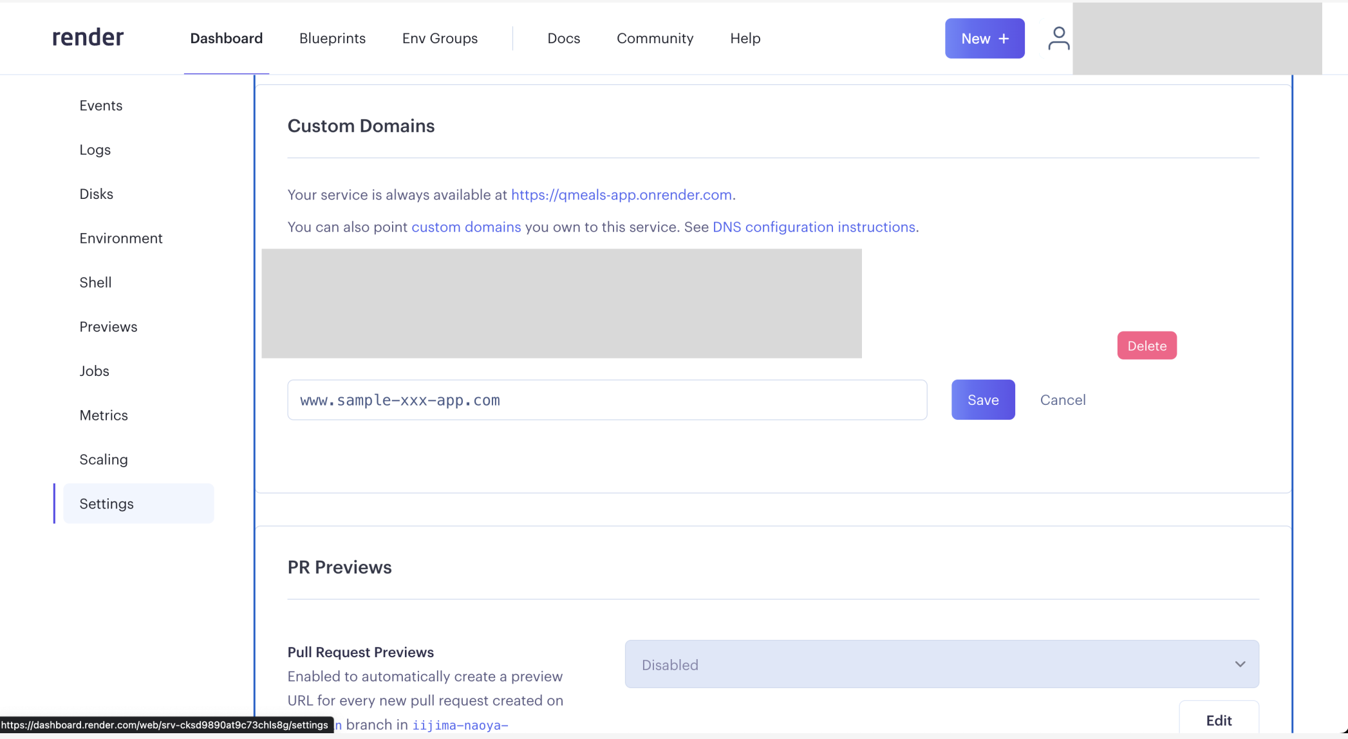The height and width of the screenshot is (739, 1348).
Task: Go to the Blueprints tab
Action: point(332,39)
